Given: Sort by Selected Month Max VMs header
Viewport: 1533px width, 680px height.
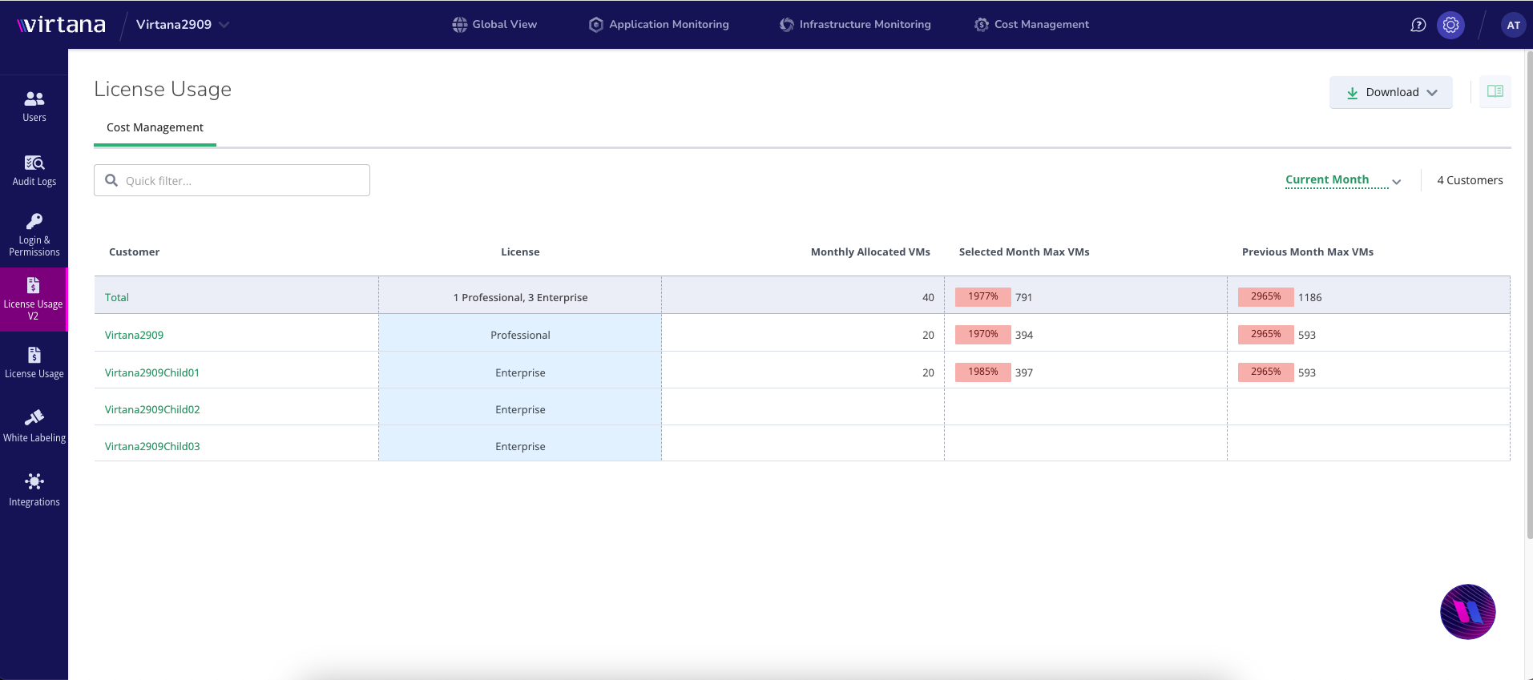Looking at the screenshot, I should pyautogui.click(x=1024, y=251).
